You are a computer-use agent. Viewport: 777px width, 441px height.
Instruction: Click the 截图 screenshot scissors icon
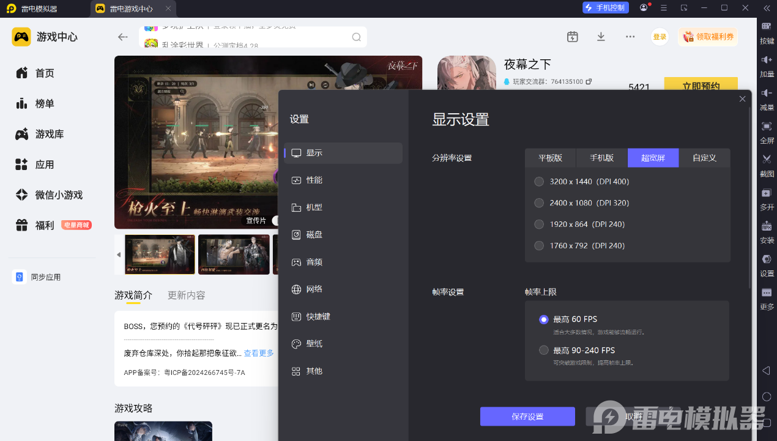point(767,159)
